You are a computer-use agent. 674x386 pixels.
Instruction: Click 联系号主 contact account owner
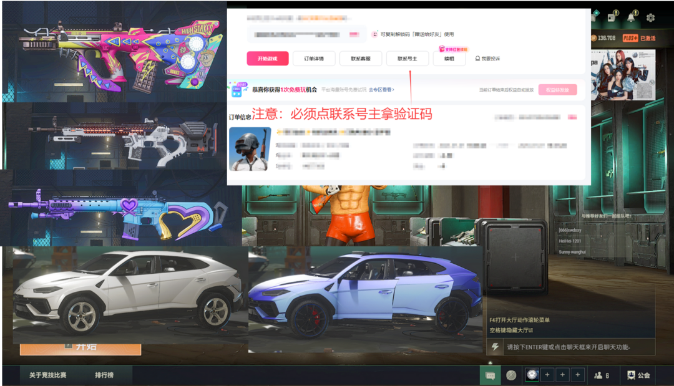[x=407, y=59]
